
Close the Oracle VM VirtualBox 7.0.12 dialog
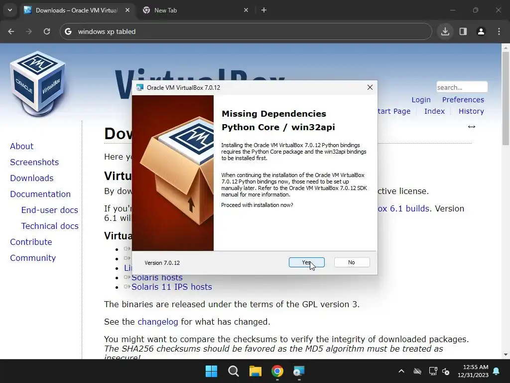(370, 87)
